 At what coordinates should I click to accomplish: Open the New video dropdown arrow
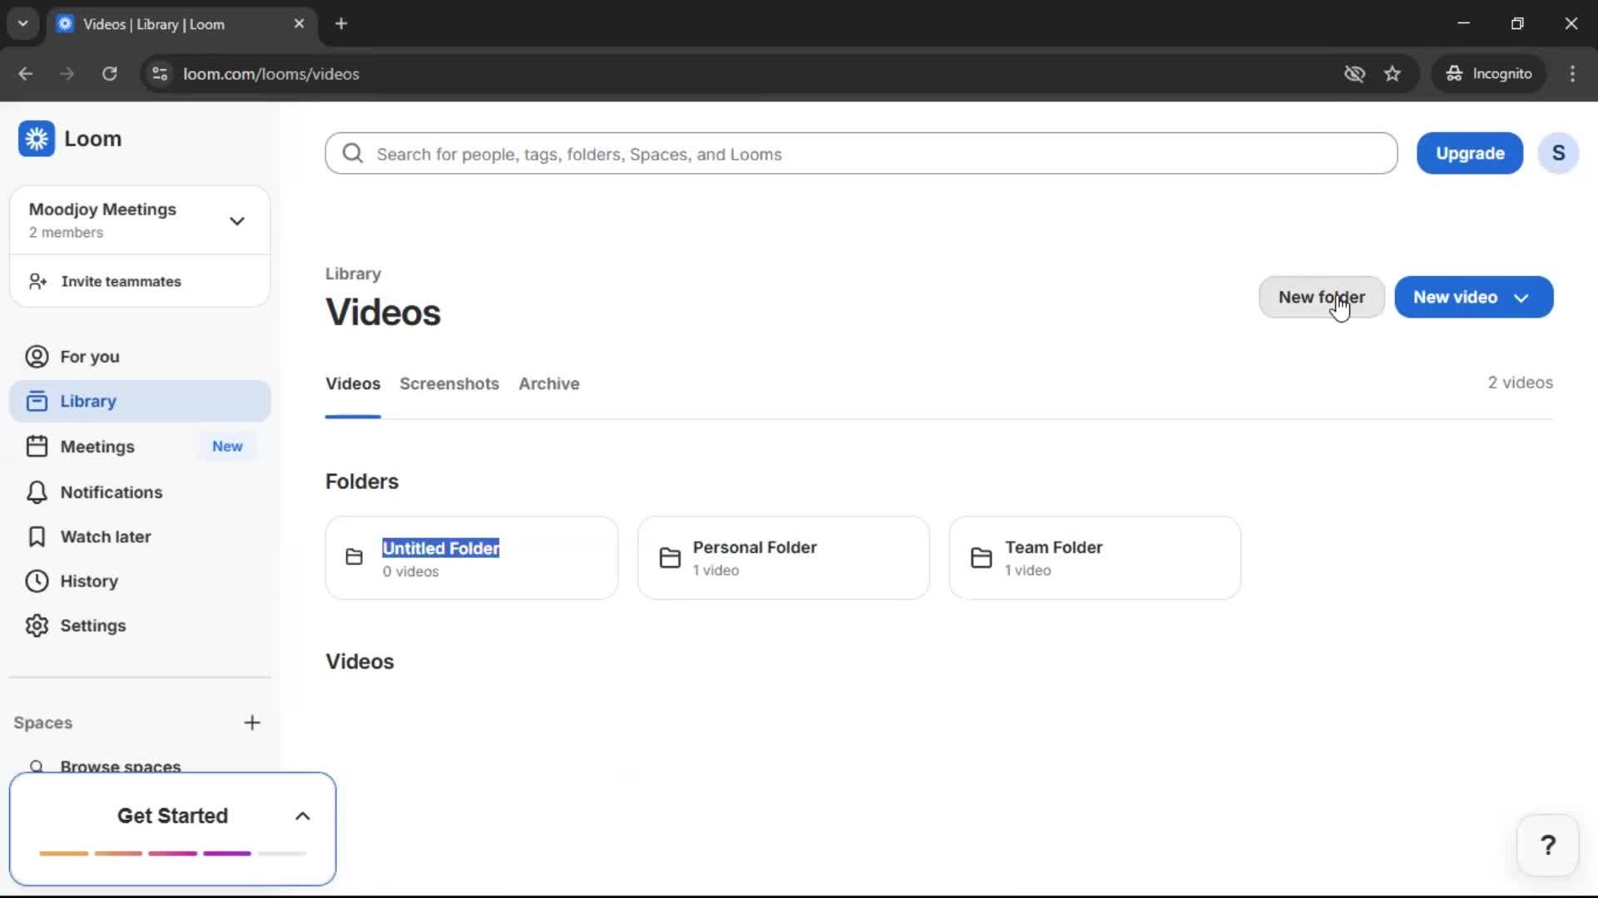click(x=1522, y=297)
